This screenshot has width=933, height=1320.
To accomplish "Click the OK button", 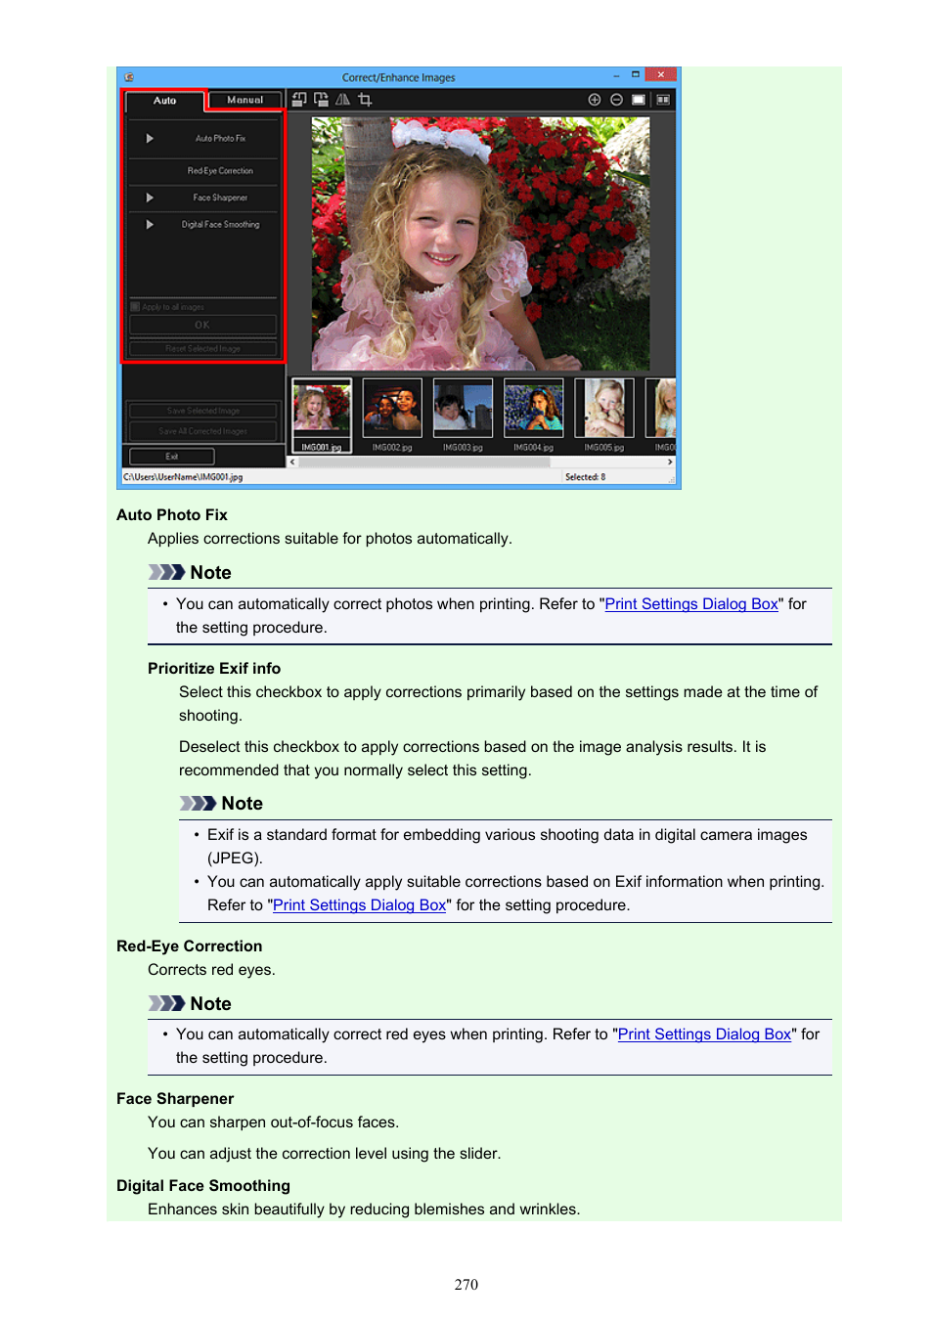I will [x=202, y=325].
